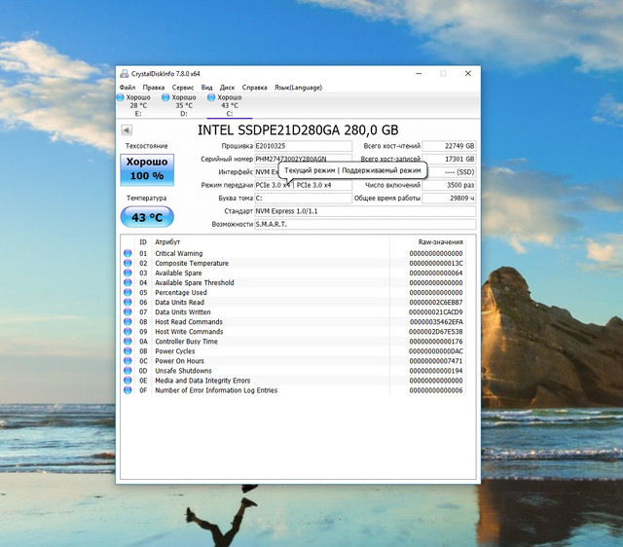Click the power on hours 29809 ч

coord(449,199)
